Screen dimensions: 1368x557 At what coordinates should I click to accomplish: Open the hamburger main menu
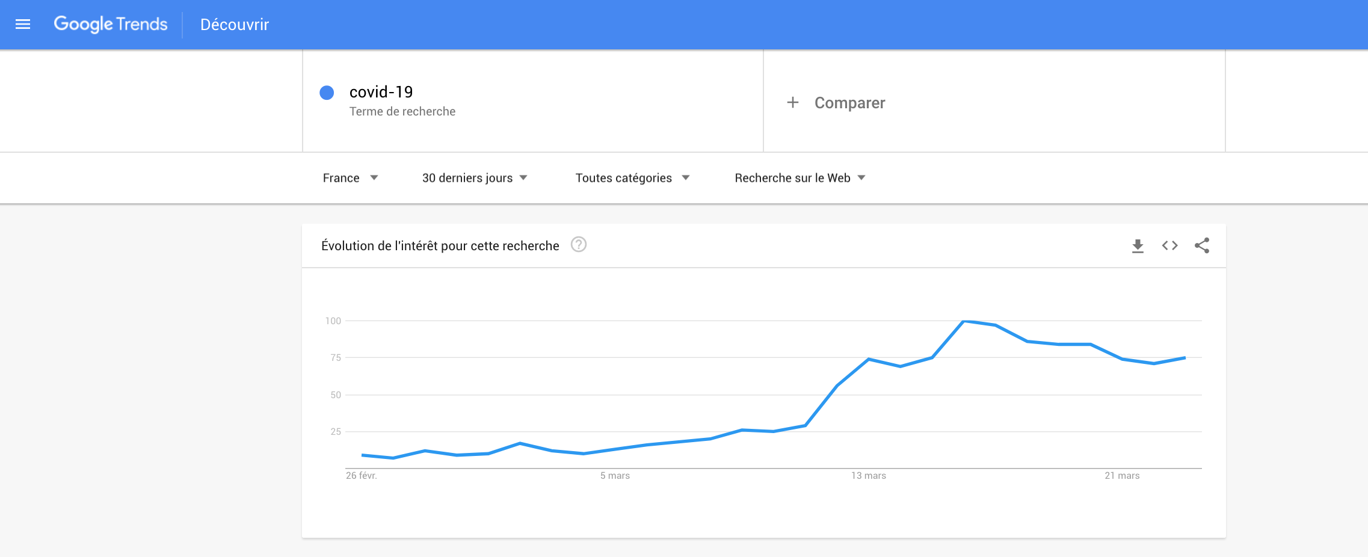[x=23, y=24]
